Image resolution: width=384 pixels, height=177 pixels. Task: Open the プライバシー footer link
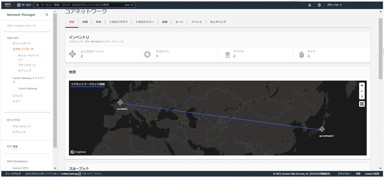(x=344, y=174)
